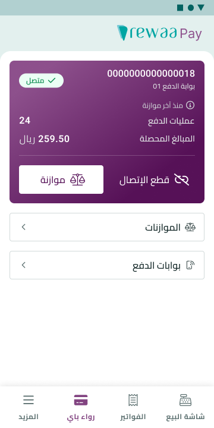Image resolution: width=214 pixels, height=428 pixels.
Task: Open the الموازنات list item
Action: (x=107, y=227)
